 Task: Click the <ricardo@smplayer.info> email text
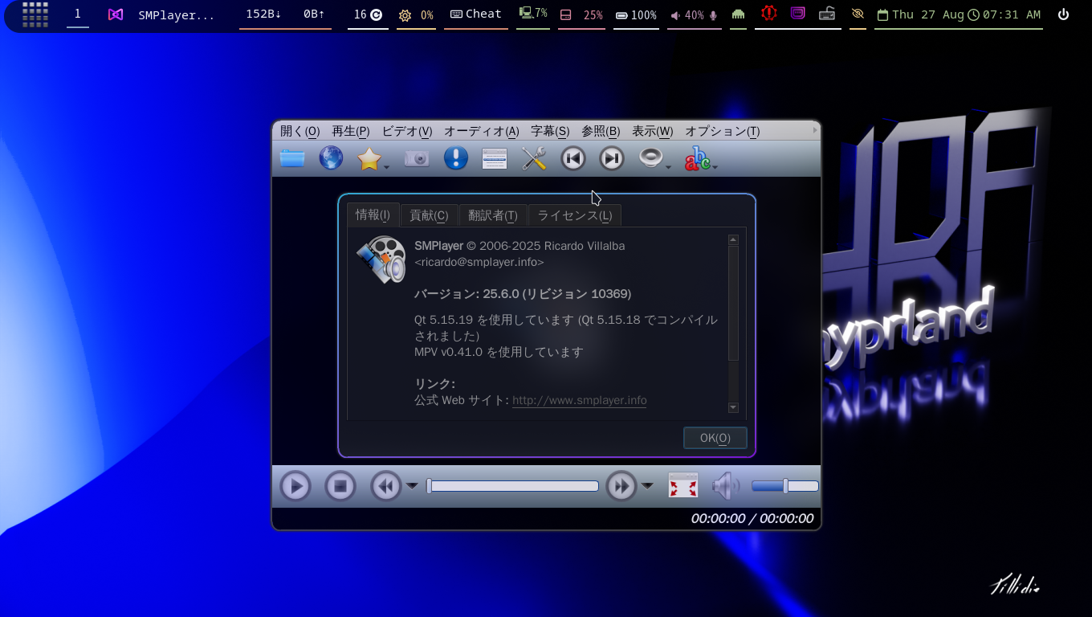coord(479,262)
